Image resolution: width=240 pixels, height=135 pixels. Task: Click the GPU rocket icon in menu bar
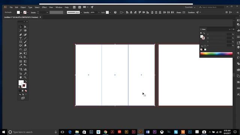tap(92, 7)
